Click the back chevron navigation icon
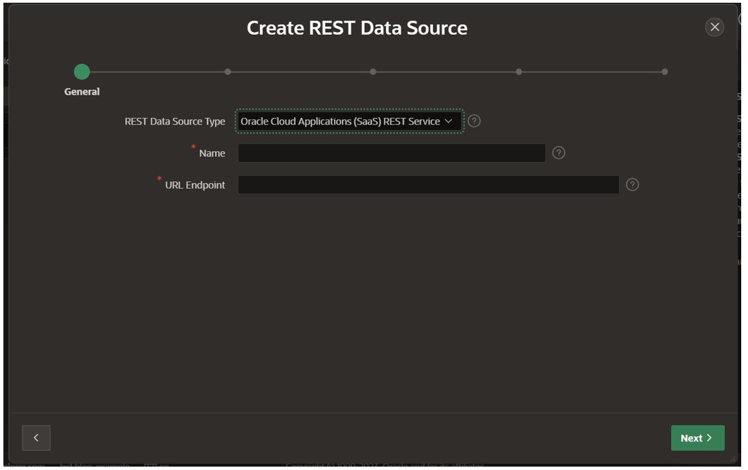Screen dimensions: 748x470 click(x=36, y=438)
